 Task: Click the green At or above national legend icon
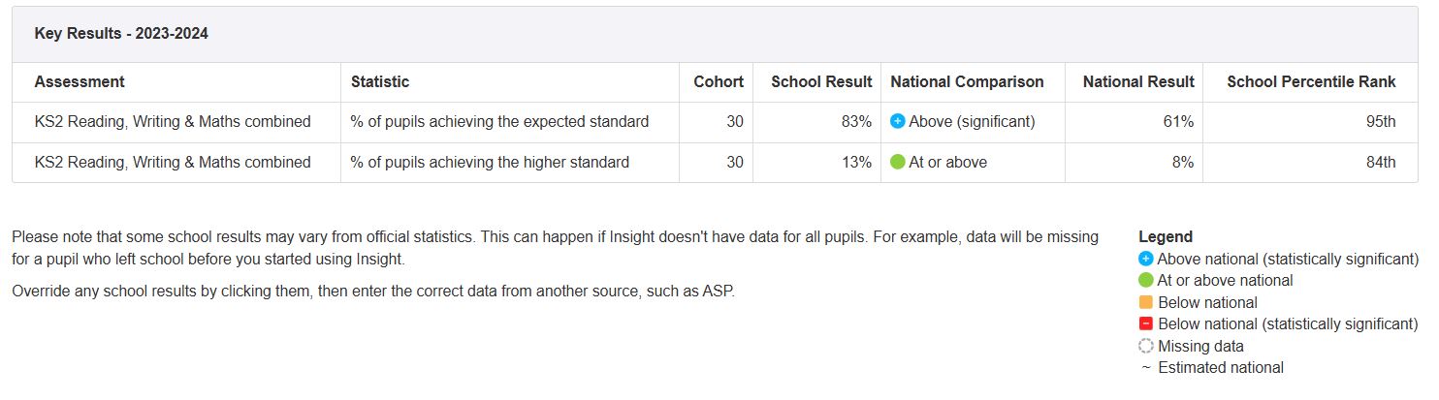[x=1146, y=281]
